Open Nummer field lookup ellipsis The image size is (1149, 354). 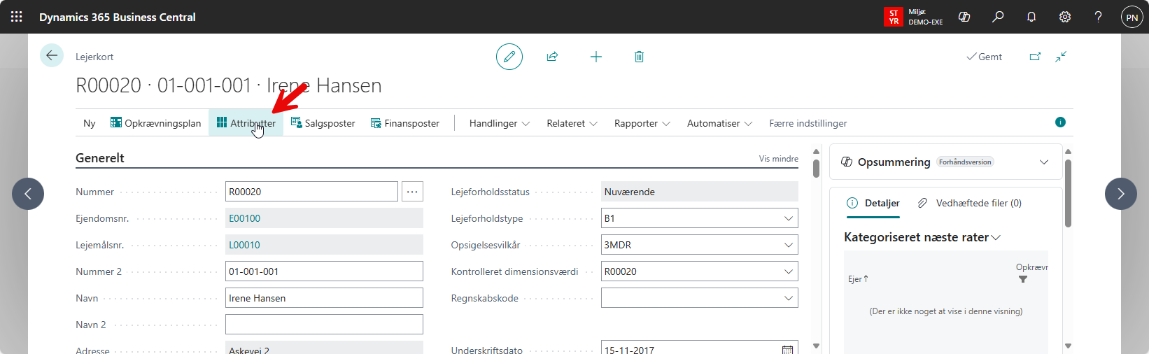[x=412, y=192]
